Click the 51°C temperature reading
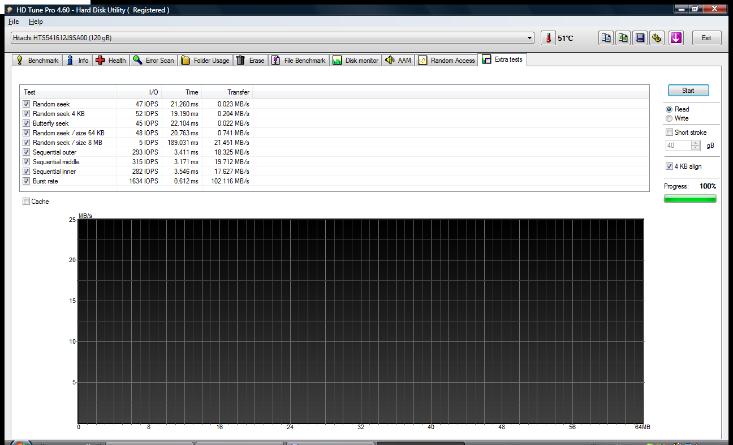The height and width of the screenshot is (445, 733). point(565,38)
